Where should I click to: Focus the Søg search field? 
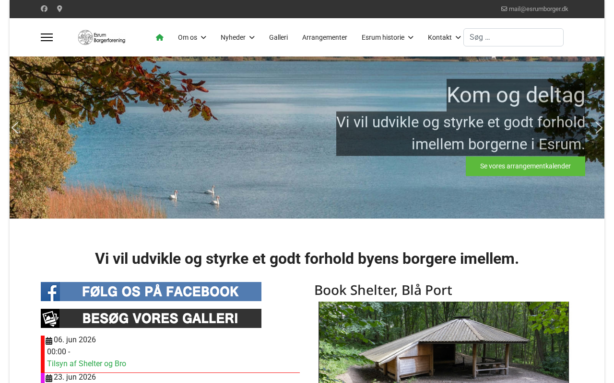tap(513, 37)
